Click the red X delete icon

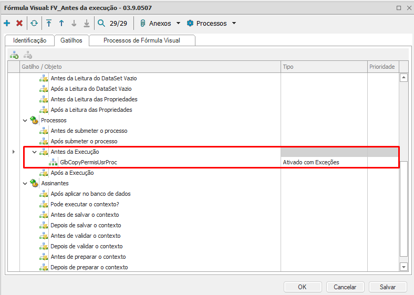[19, 23]
